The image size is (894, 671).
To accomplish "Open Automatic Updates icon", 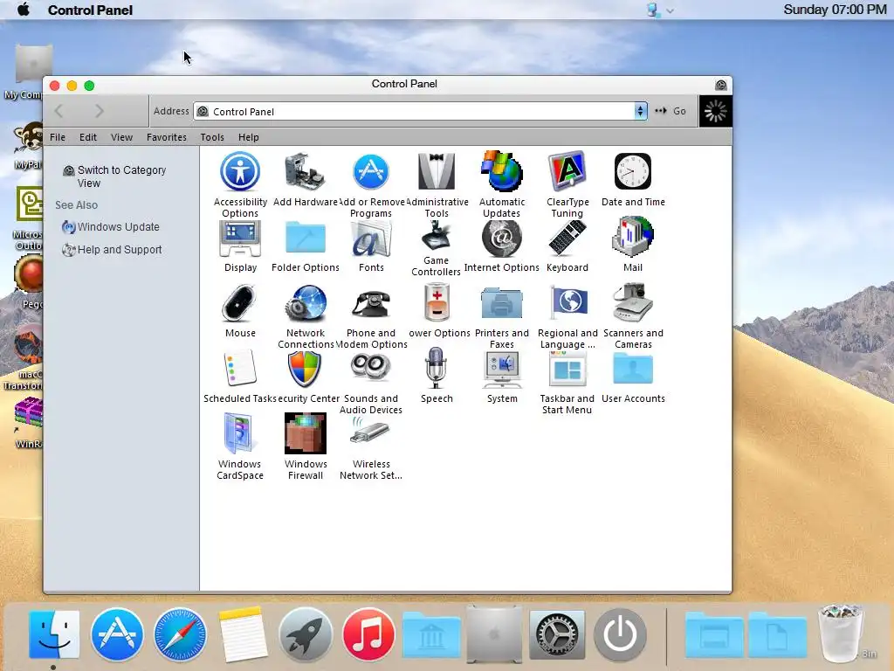I will coord(502,172).
